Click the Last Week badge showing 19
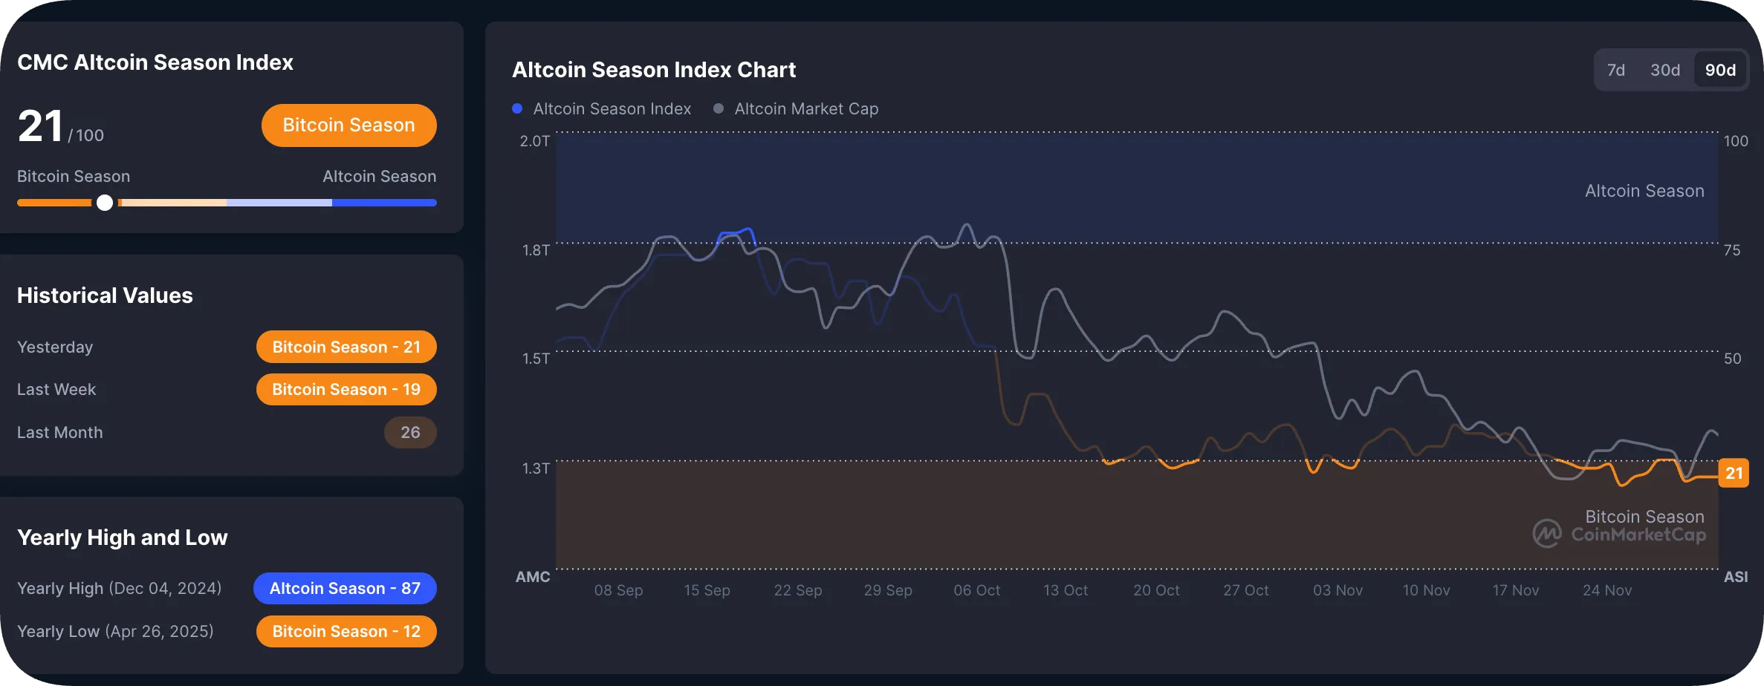1764x686 pixels. pyautogui.click(x=346, y=389)
